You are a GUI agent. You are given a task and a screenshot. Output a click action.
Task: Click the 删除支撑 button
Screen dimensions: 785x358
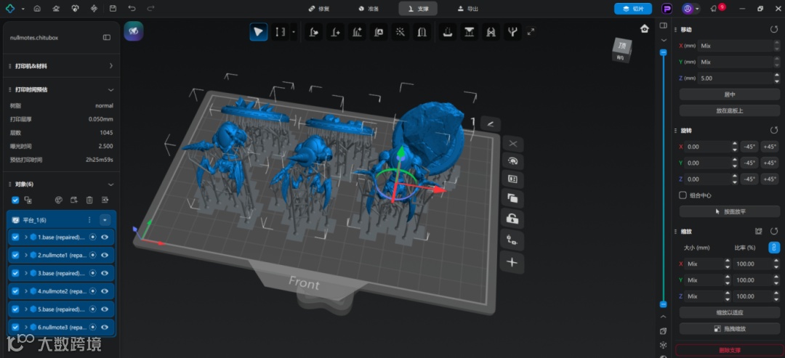729,350
